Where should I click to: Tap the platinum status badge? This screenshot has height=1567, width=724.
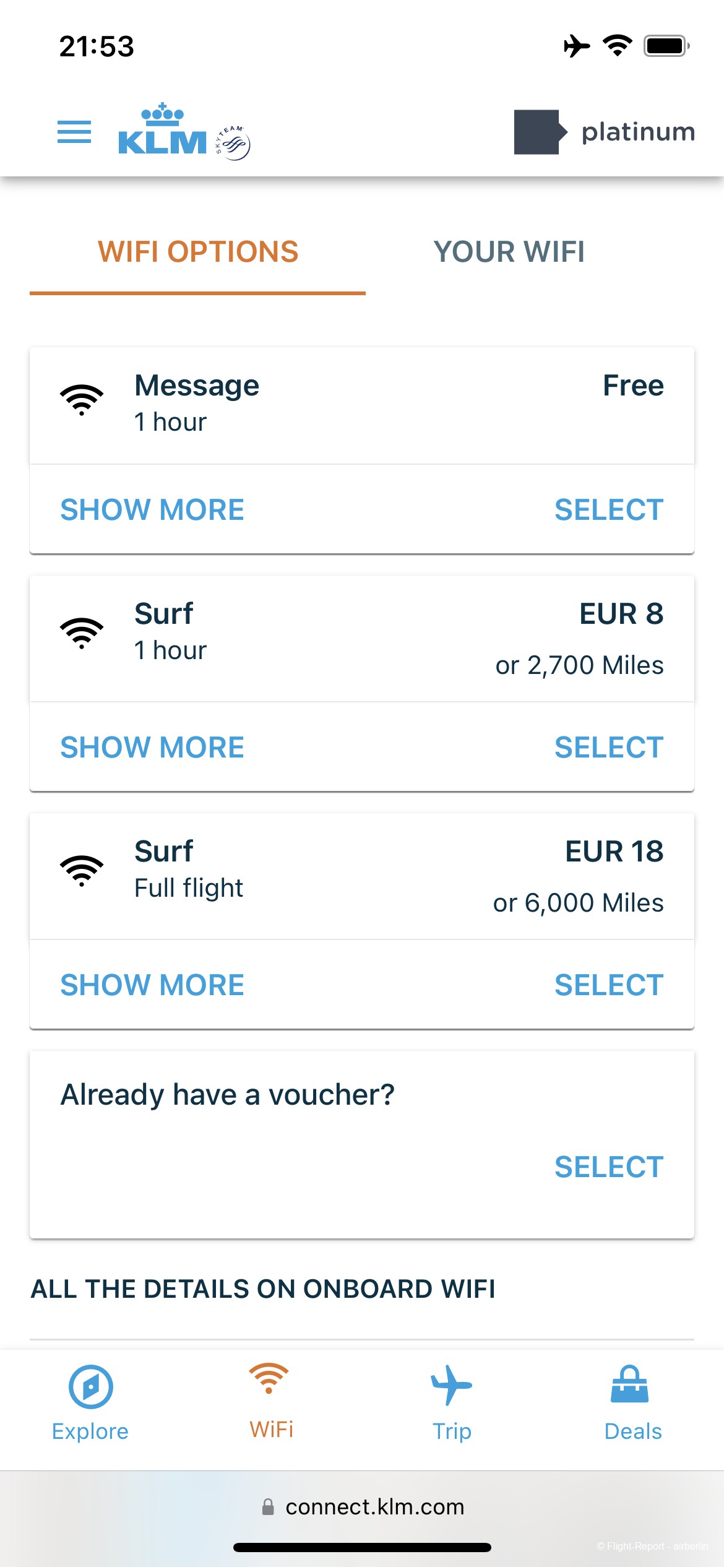pyautogui.click(x=605, y=132)
